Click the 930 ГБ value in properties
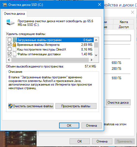Viewport: 137px width, 147px height. pyautogui.click(x=116, y=78)
